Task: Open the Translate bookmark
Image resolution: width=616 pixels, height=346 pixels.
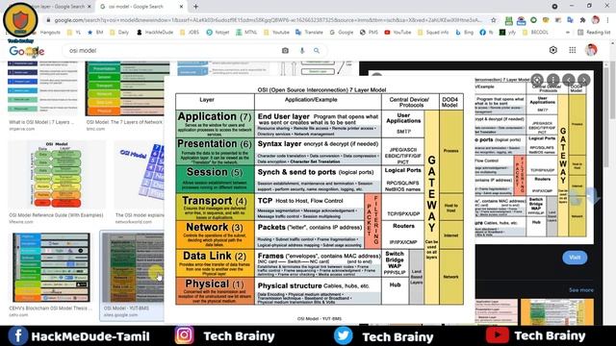Action: (309, 32)
